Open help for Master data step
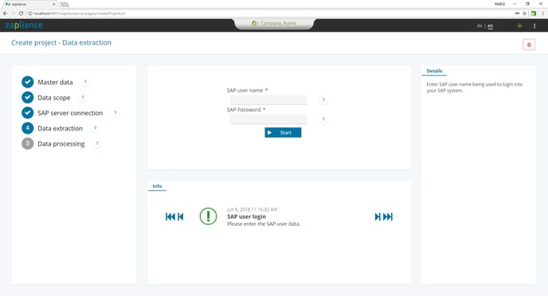548x296 pixels. tap(85, 82)
